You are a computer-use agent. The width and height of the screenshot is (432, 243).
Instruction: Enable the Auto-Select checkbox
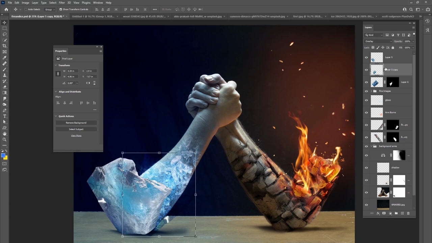pos(26,9)
